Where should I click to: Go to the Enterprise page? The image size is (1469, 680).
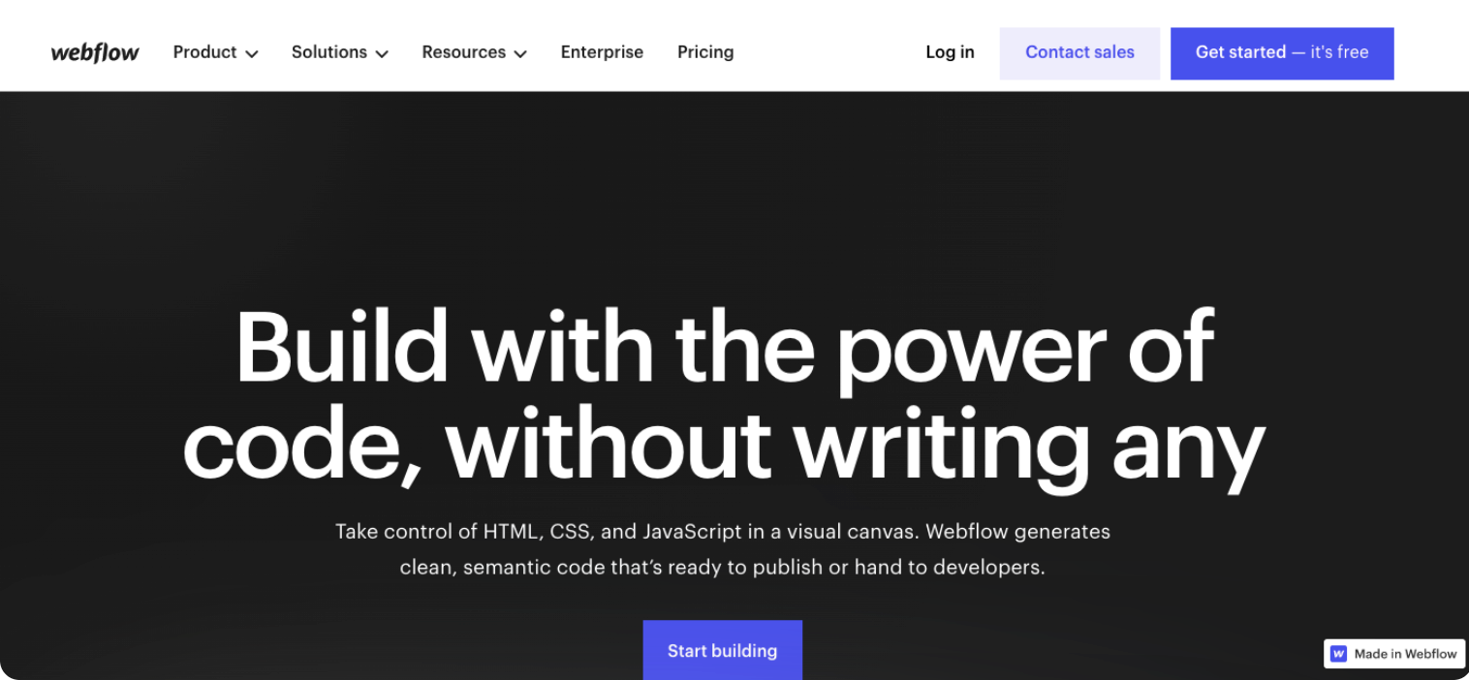click(x=602, y=52)
